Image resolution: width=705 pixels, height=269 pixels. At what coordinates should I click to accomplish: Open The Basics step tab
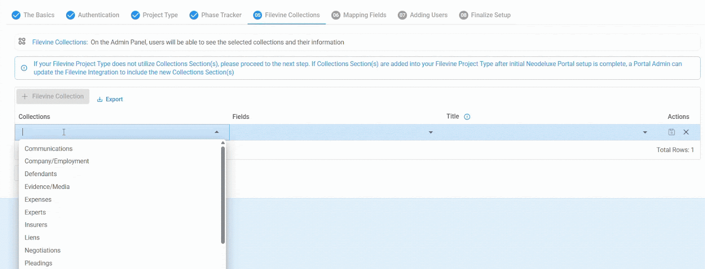(33, 15)
